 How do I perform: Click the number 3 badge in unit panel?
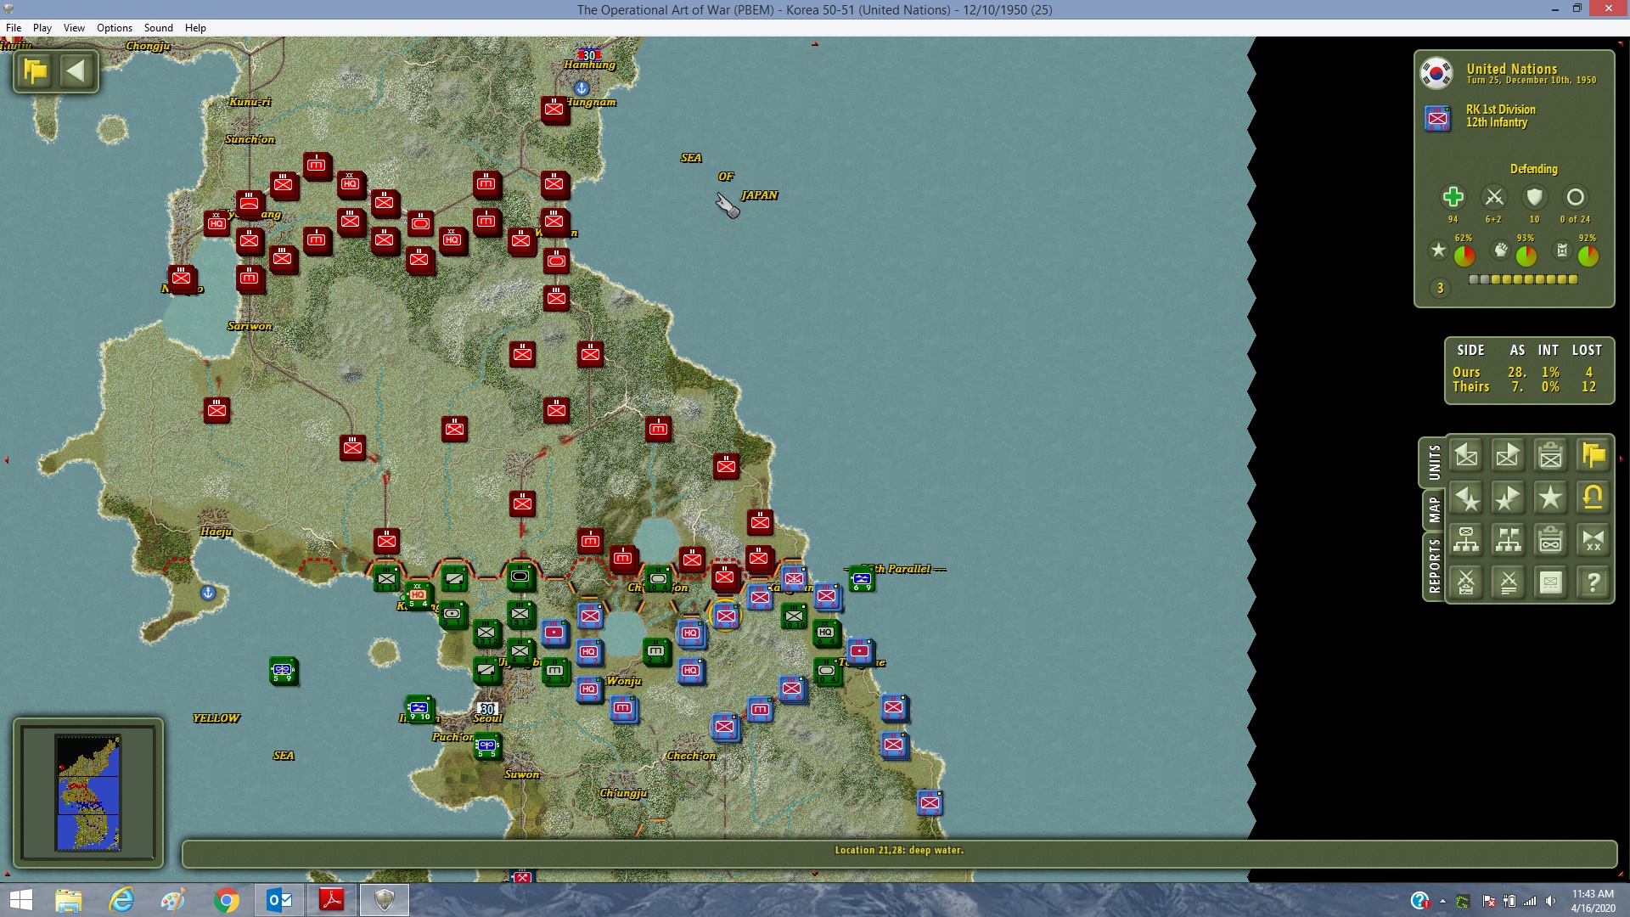pos(1440,288)
